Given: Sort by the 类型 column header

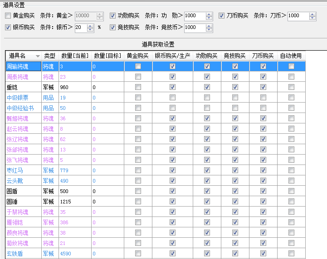Looking at the screenshot, I should [x=49, y=56].
